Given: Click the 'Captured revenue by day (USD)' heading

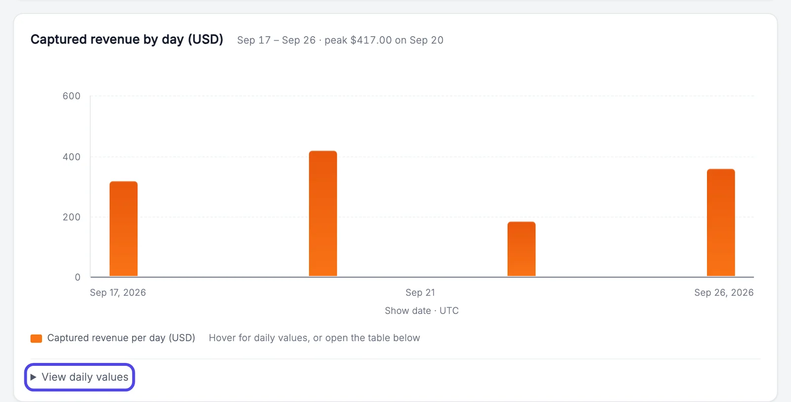Looking at the screenshot, I should 127,40.
